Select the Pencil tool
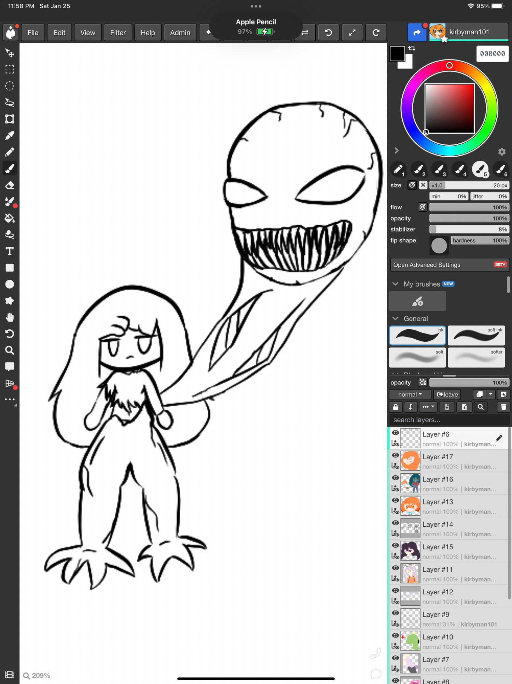 point(10,152)
